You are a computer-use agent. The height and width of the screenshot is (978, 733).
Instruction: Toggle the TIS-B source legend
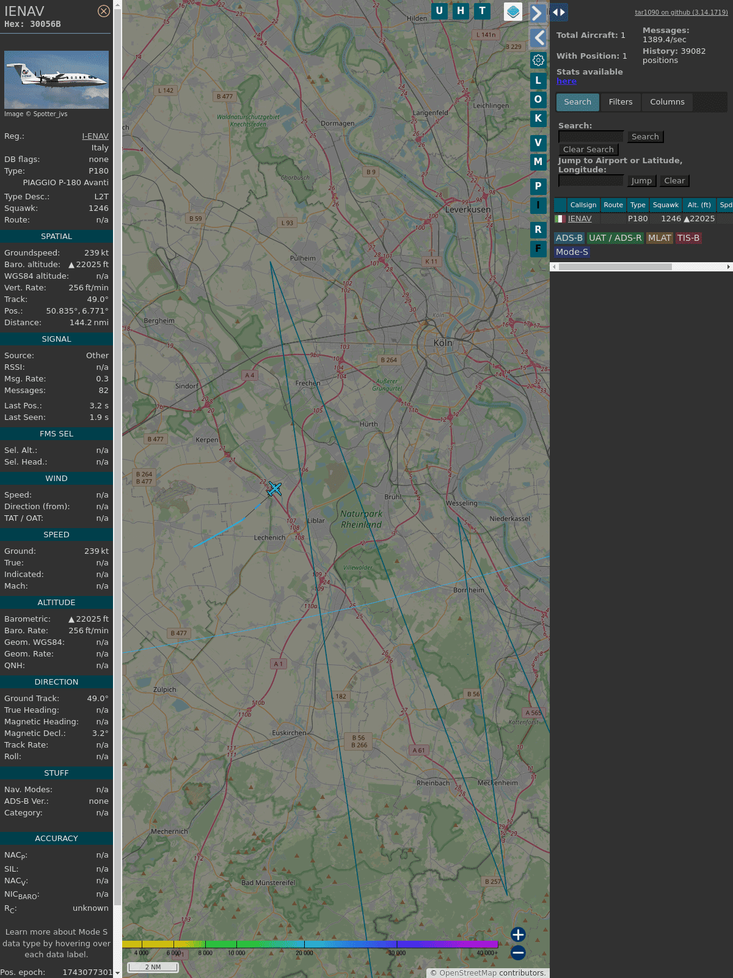[x=688, y=238]
